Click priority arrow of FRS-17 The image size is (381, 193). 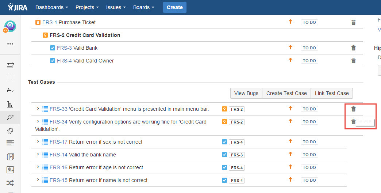290,141
